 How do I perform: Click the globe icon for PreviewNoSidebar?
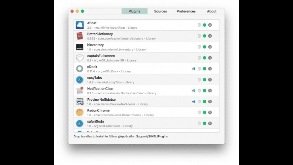tap(194, 101)
